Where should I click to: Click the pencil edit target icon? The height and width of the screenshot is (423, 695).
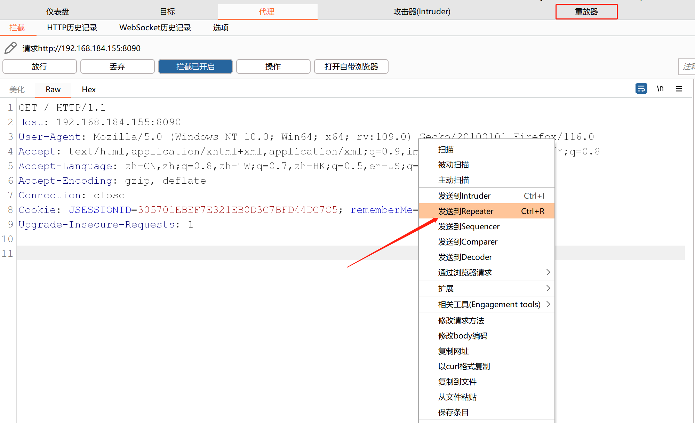click(x=10, y=48)
